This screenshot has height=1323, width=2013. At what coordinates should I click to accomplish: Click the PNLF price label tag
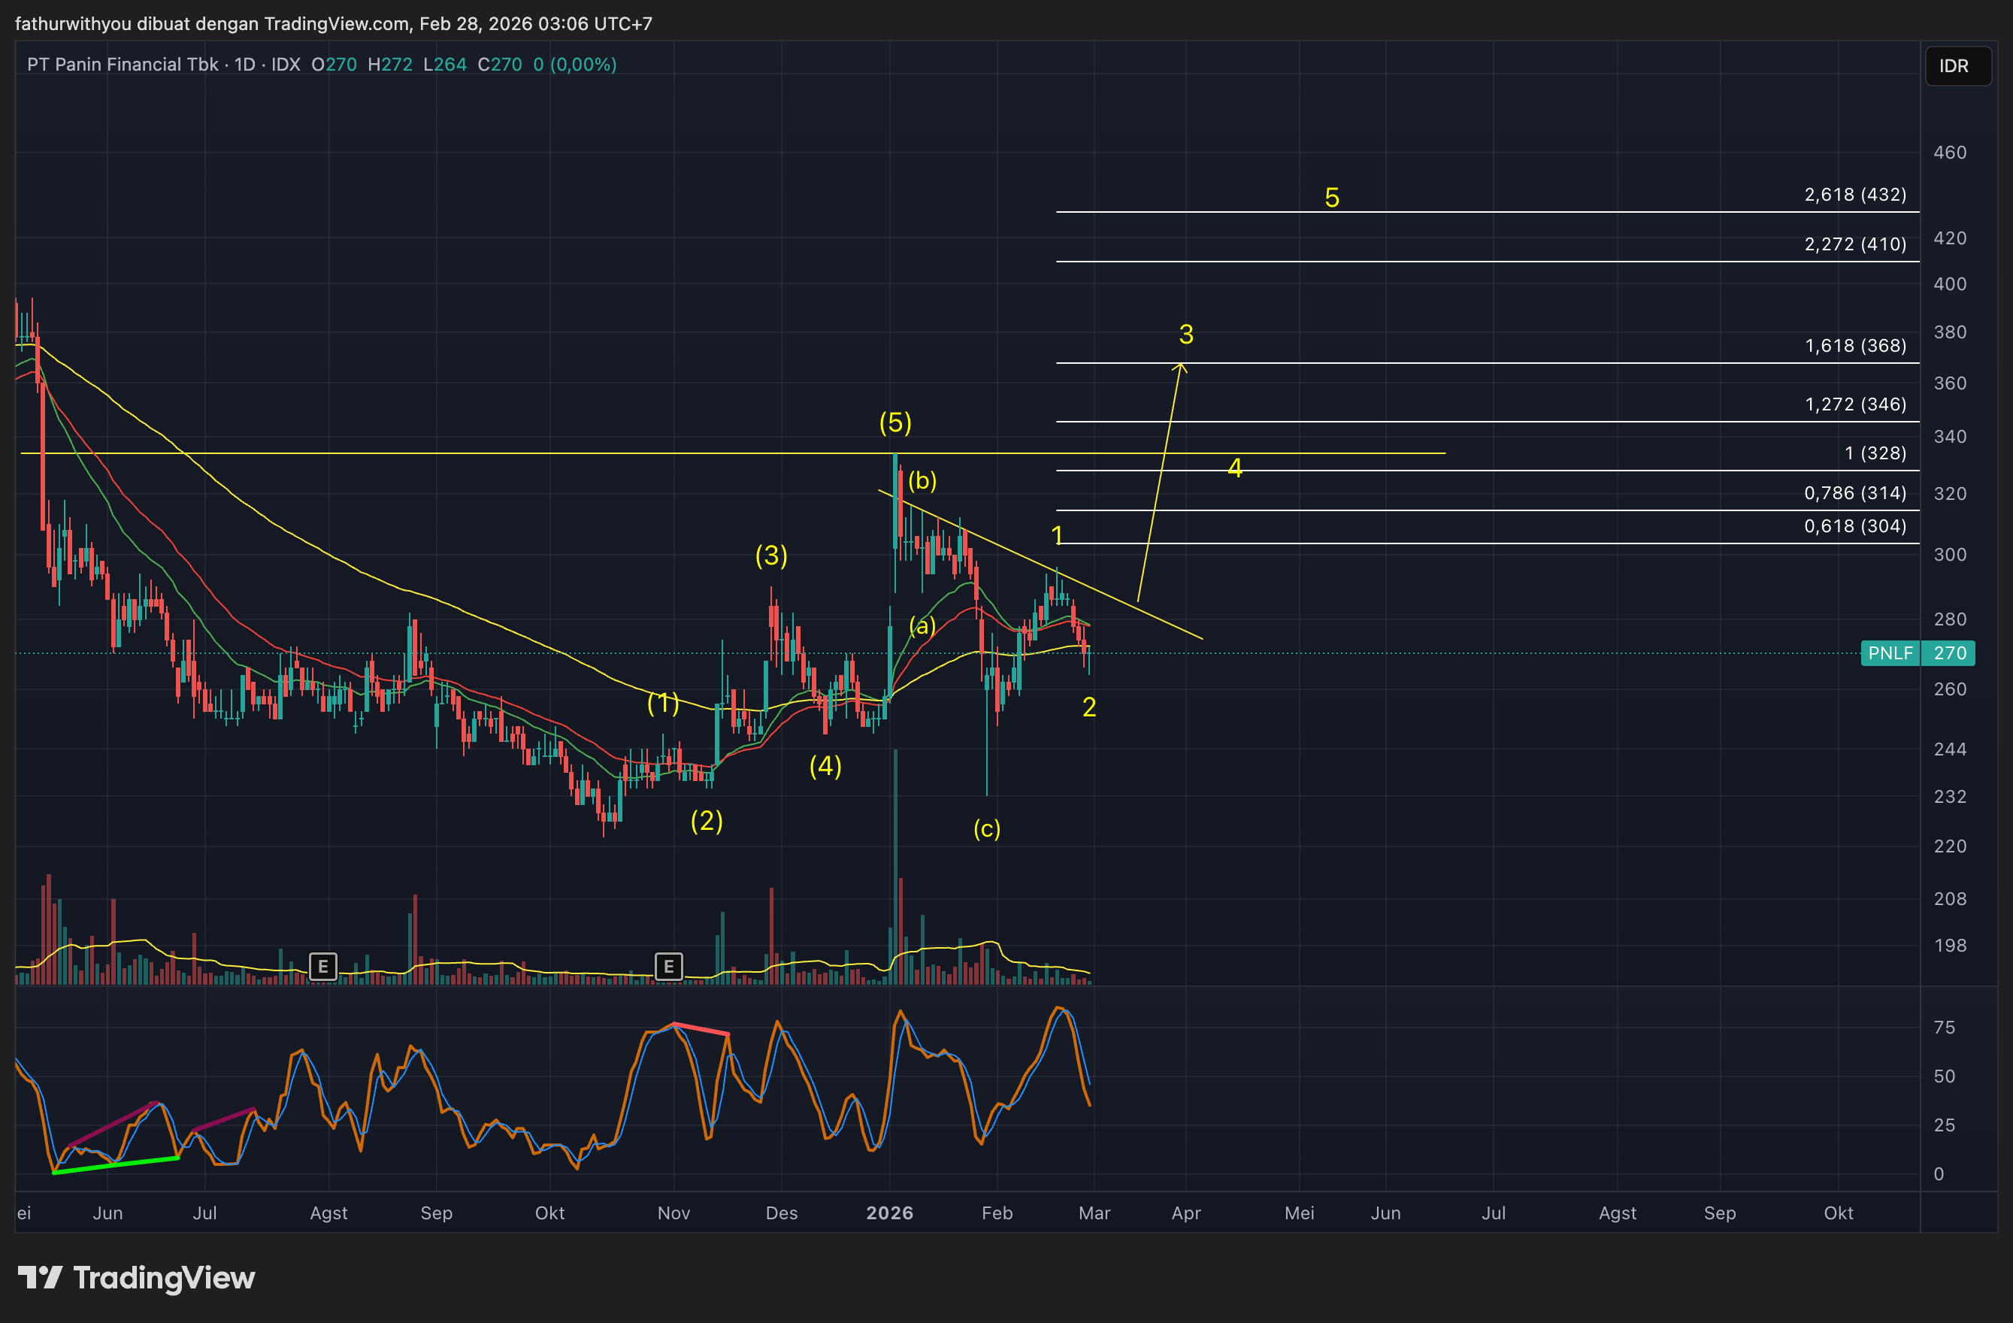click(x=1890, y=653)
